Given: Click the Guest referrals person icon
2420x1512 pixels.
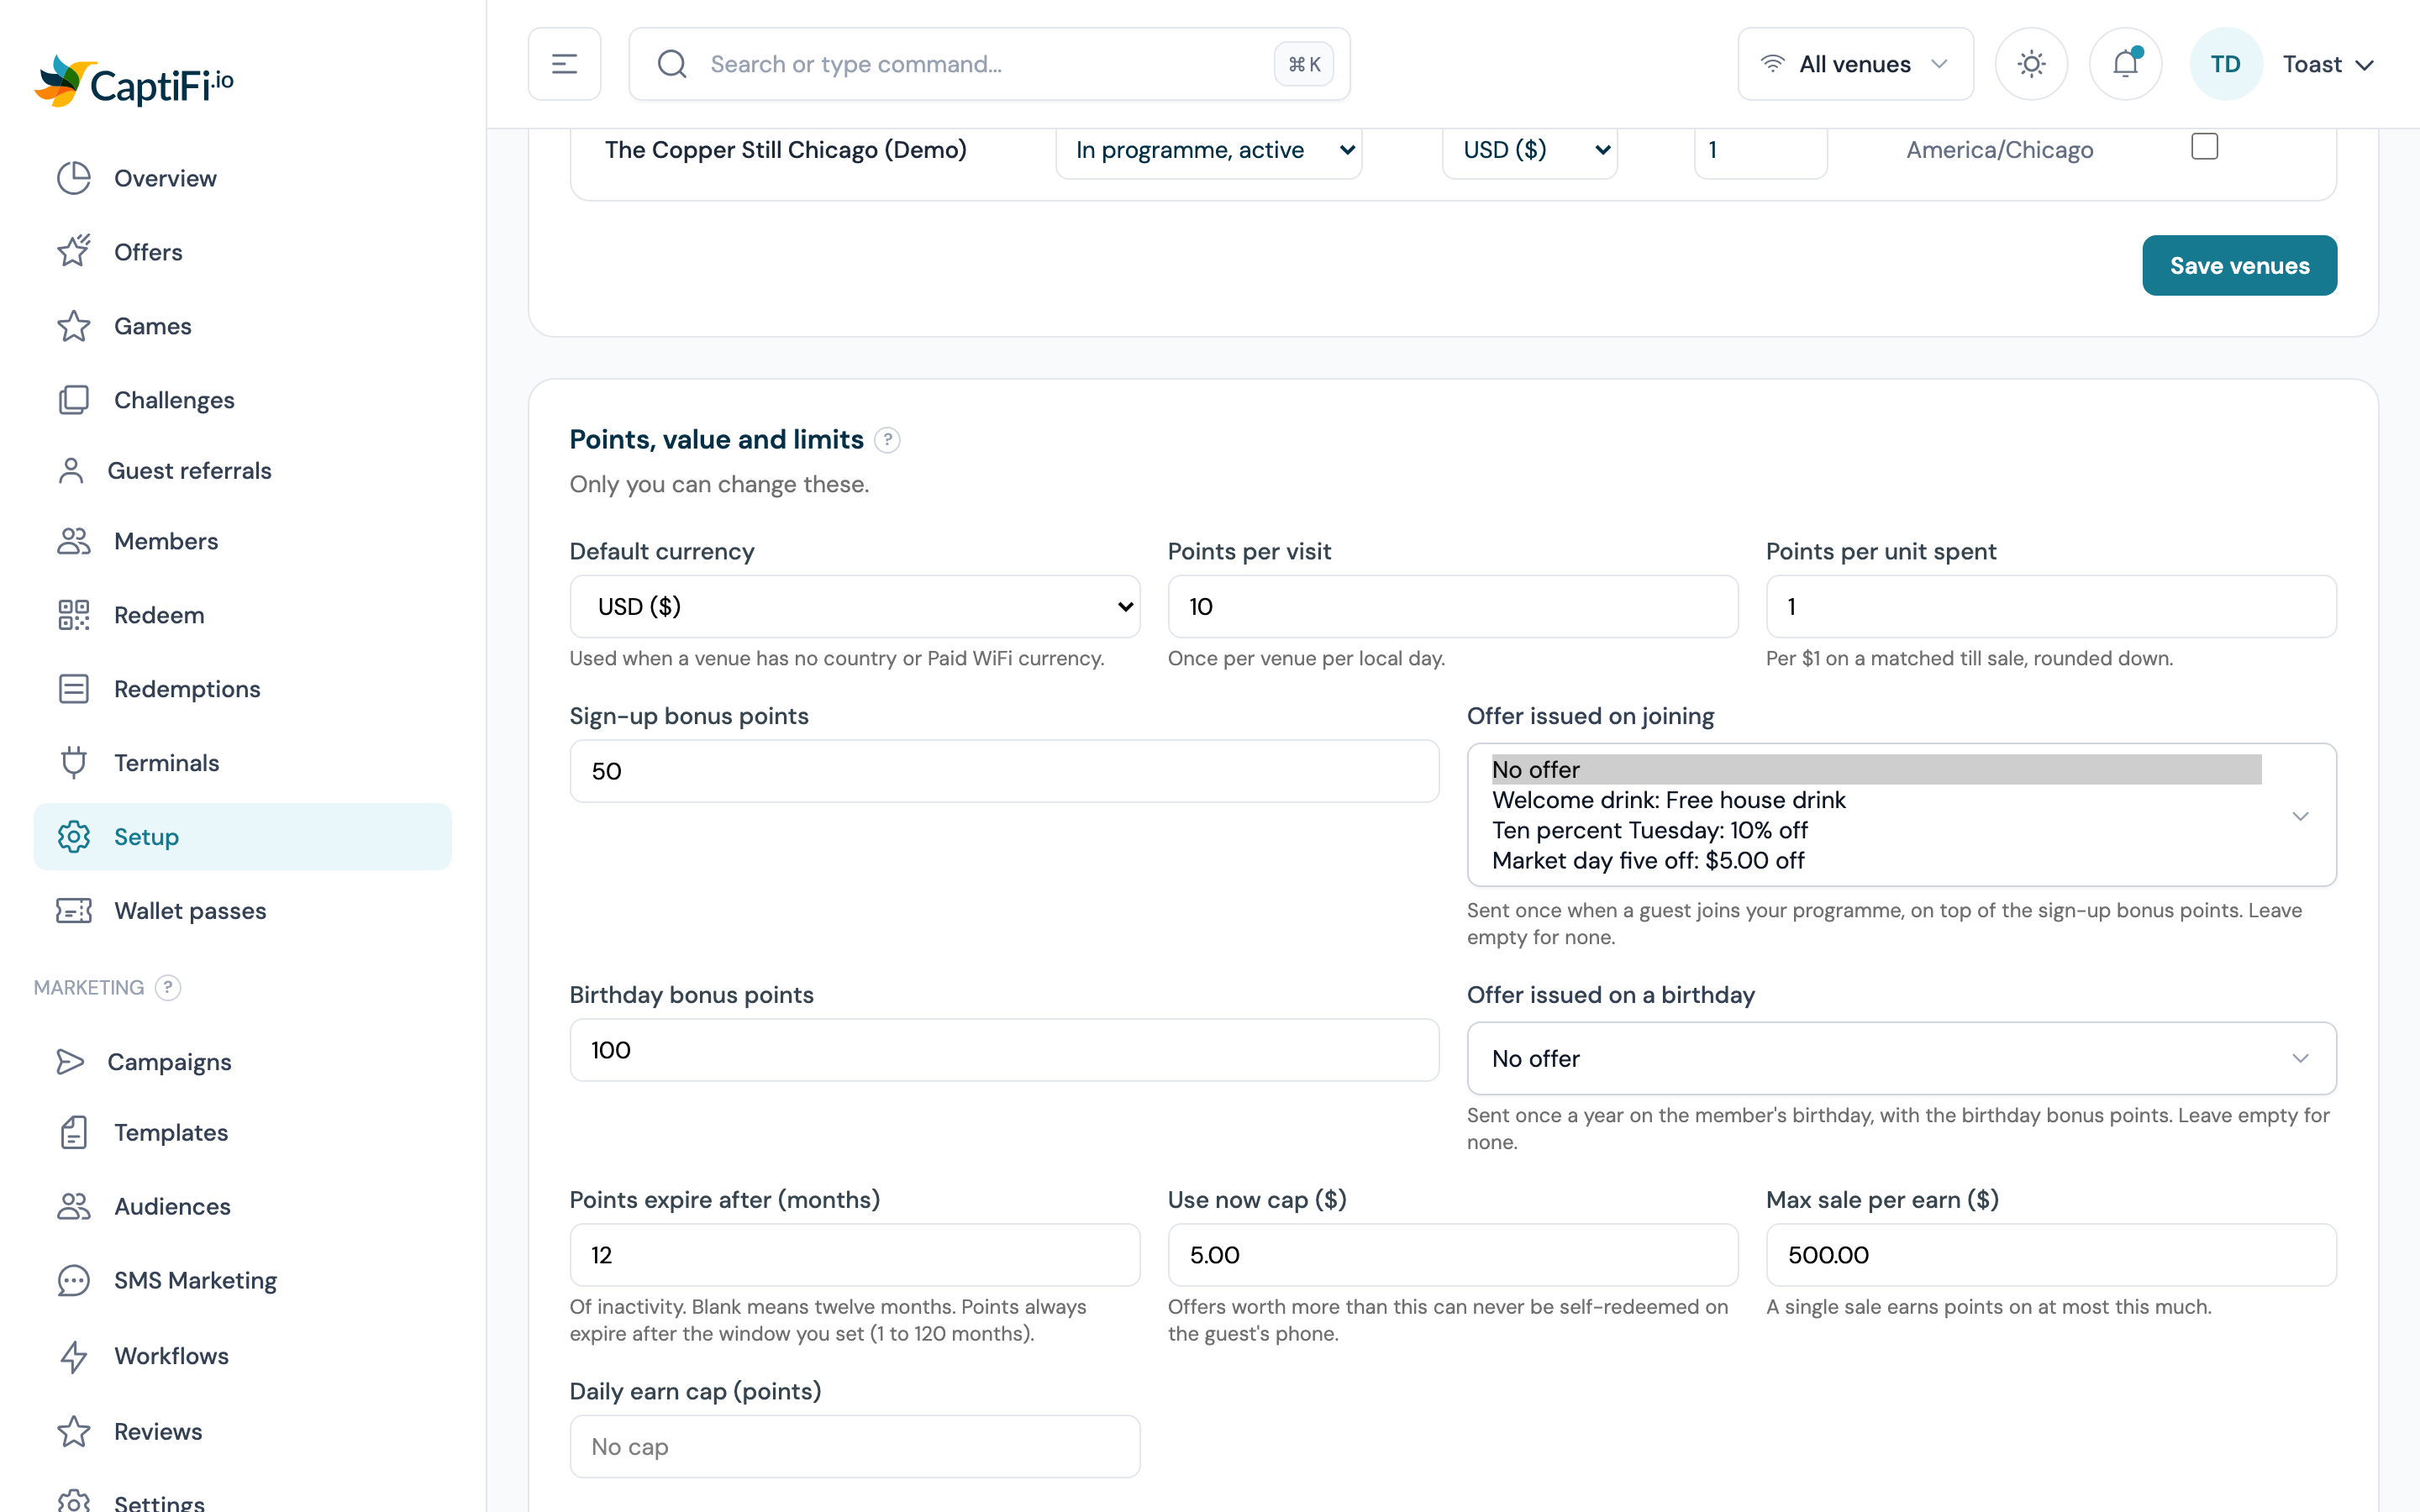Looking at the screenshot, I should pyautogui.click(x=71, y=470).
